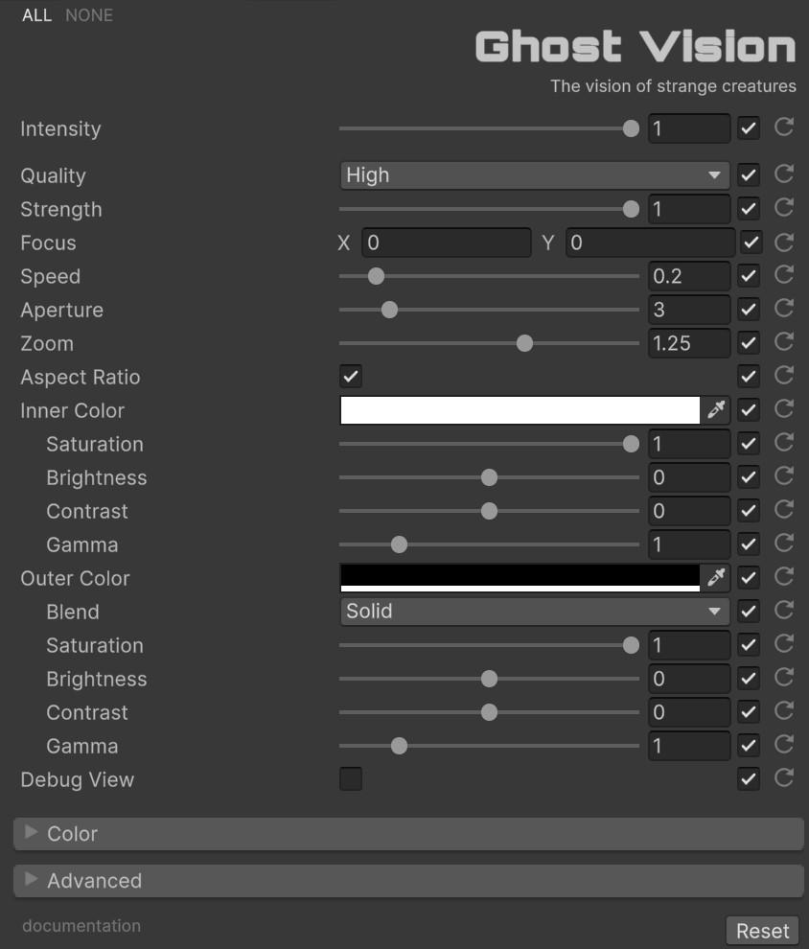Viewport: 809px width, 949px height.
Task: Pick Inner Color with the eyedropper icon
Action: (x=715, y=410)
